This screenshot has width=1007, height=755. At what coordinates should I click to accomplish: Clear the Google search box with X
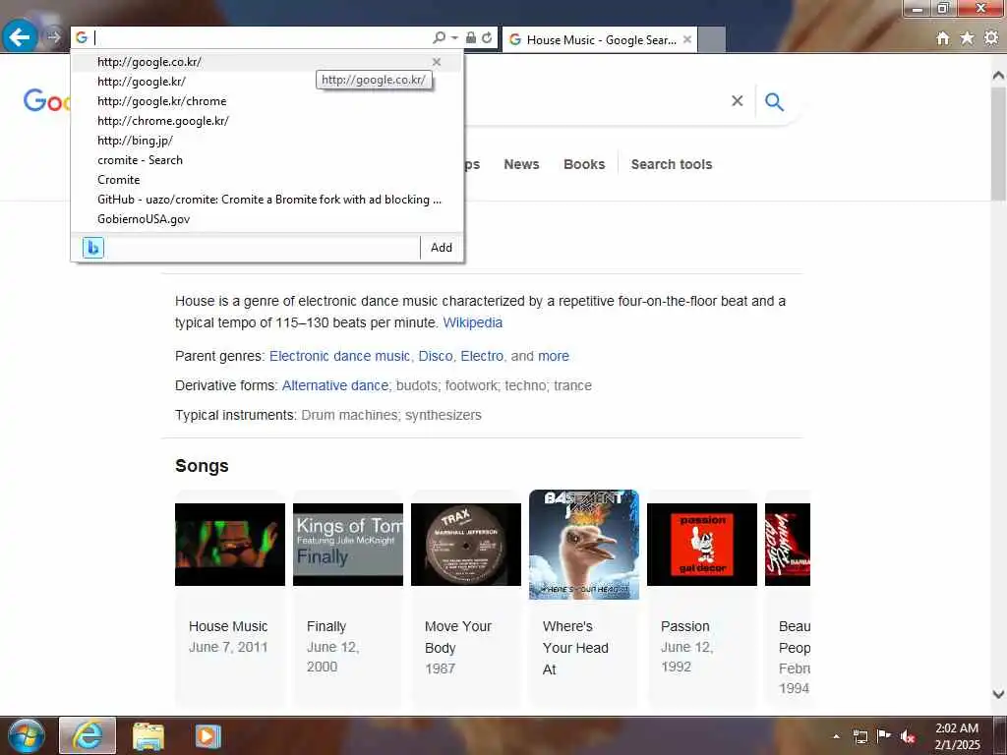[738, 101]
